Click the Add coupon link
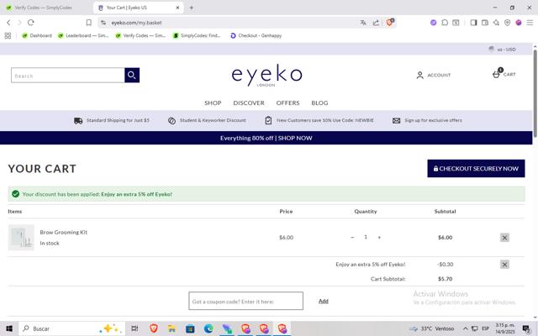538x336 pixels. [x=323, y=301]
